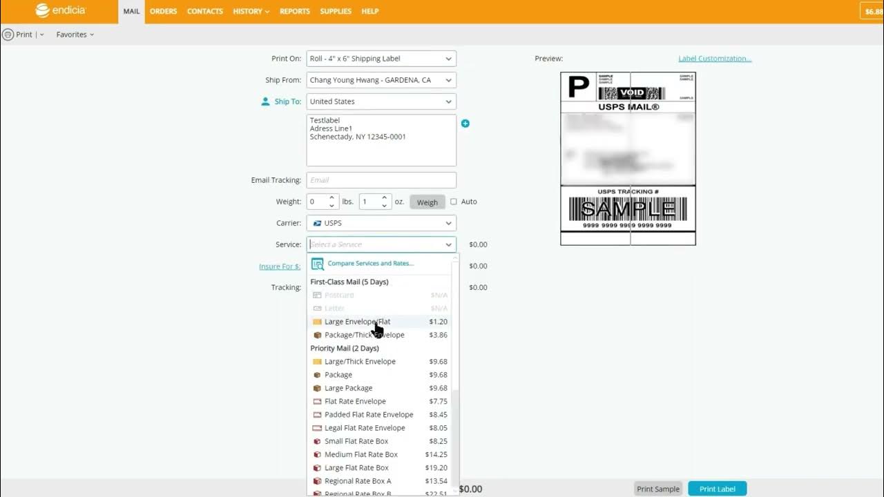884x497 pixels.
Task: Click the Ship To address text box
Action: [x=381, y=140]
